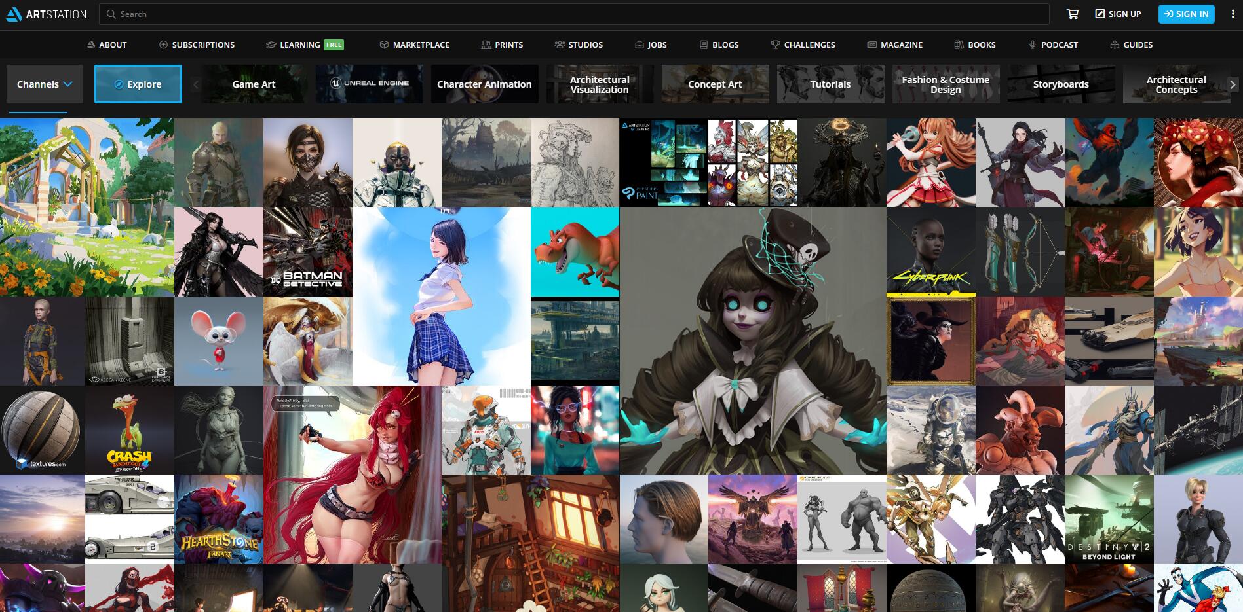
Task: Open the witch portrait in gold frame
Action: point(931,341)
